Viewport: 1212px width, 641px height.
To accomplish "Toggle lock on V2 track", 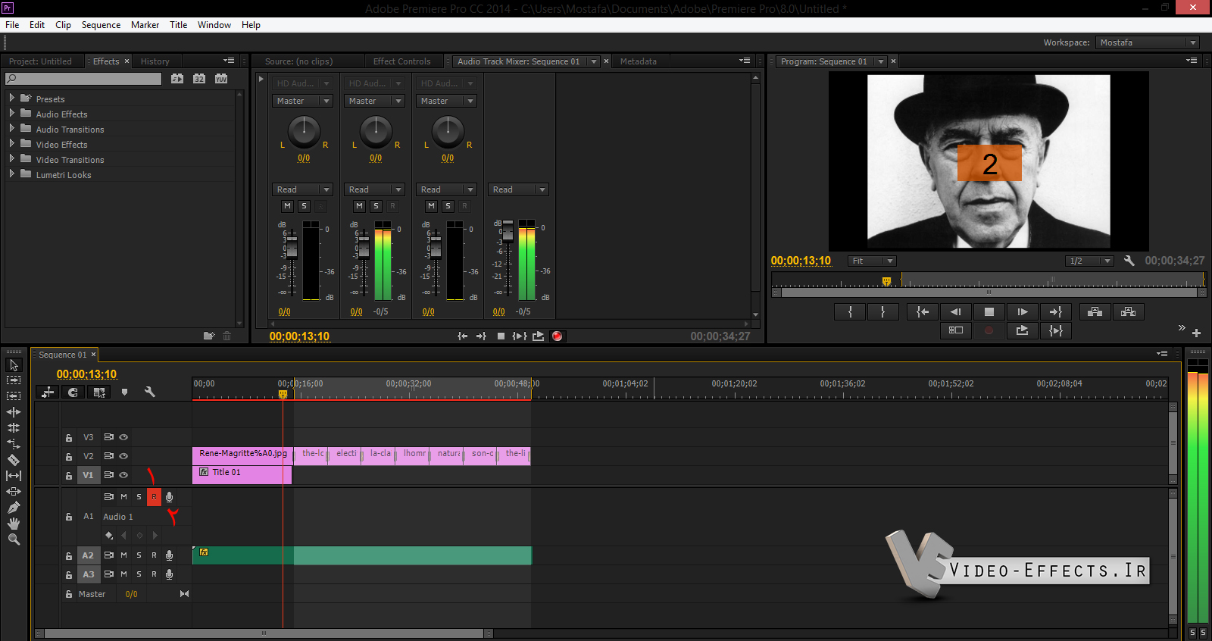I will coord(68,457).
